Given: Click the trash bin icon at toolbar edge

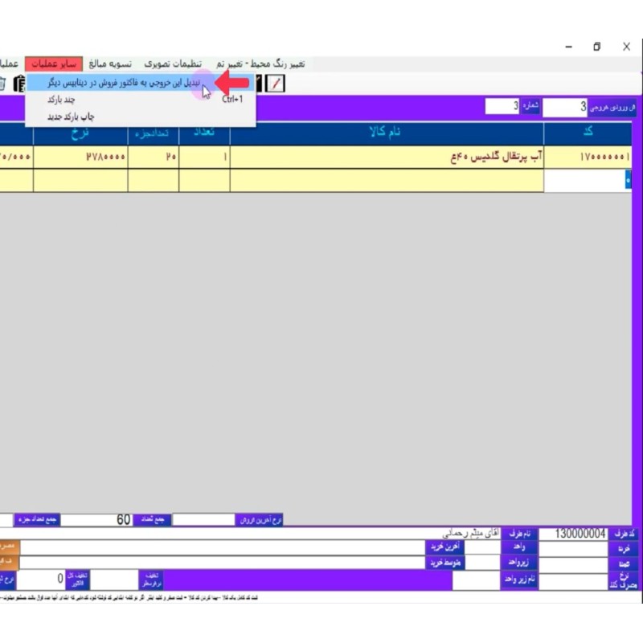Looking at the screenshot, I should 2,84.
